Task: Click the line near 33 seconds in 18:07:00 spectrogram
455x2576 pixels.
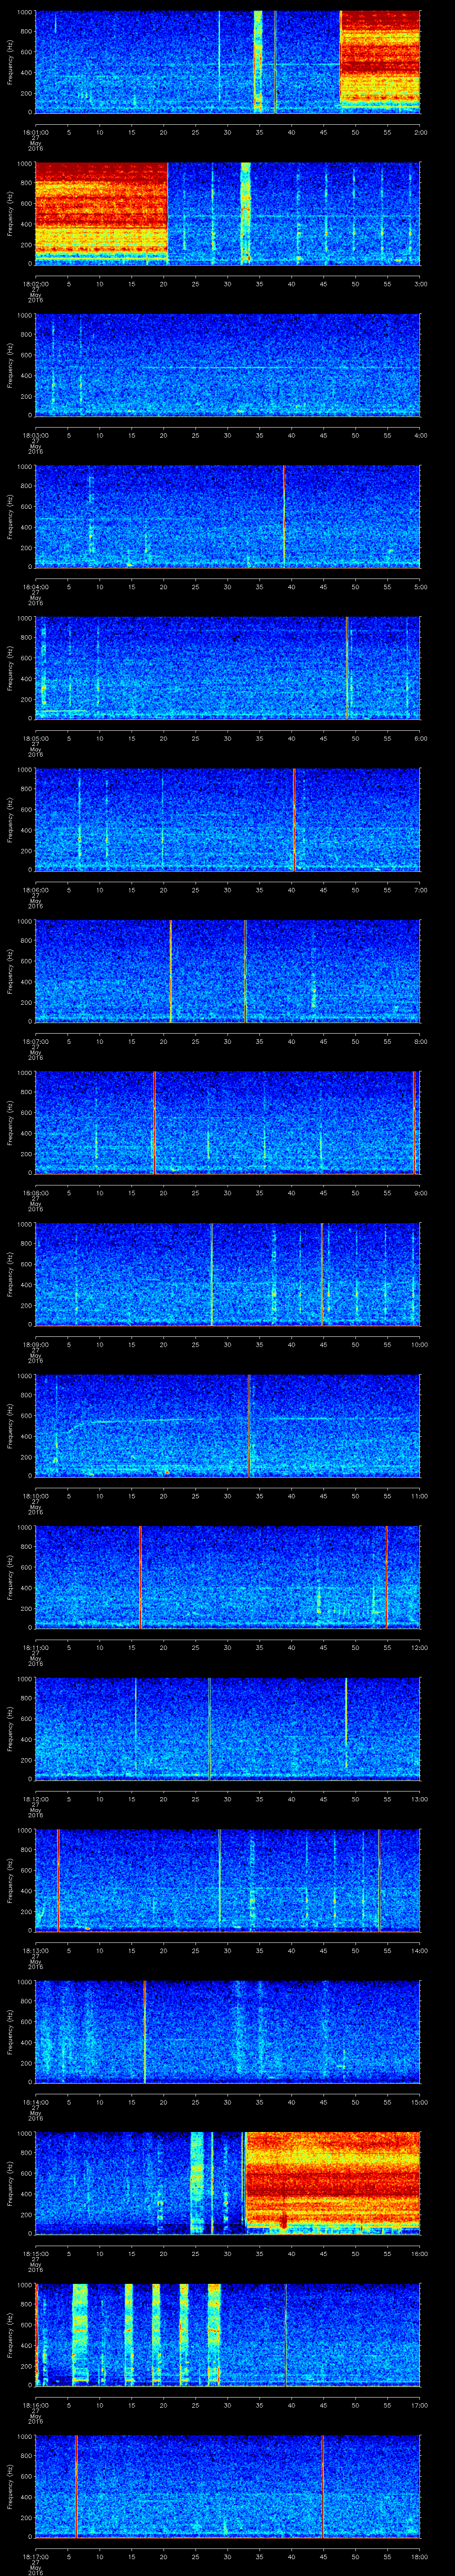Action: click(x=245, y=970)
